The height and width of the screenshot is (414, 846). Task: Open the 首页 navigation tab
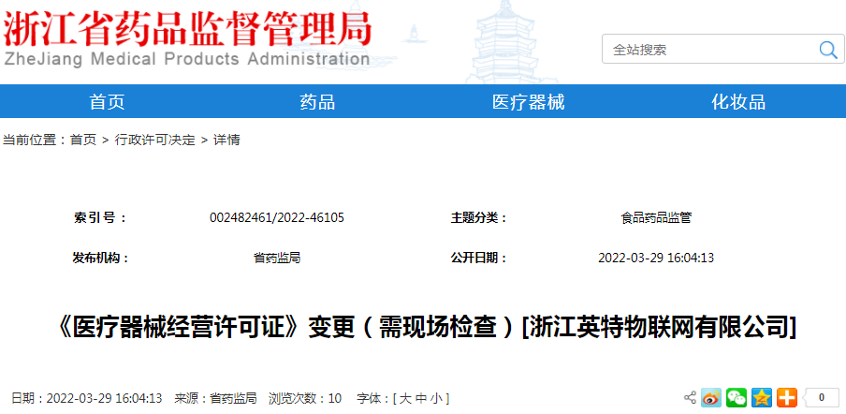pyautogui.click(x=107, y=101)
